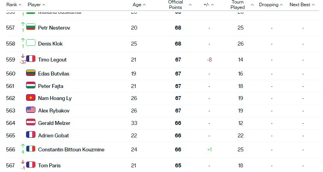Open Adrien Gobat player link
Viewport: 323px width, 172px height.
[x=54, y=135]
